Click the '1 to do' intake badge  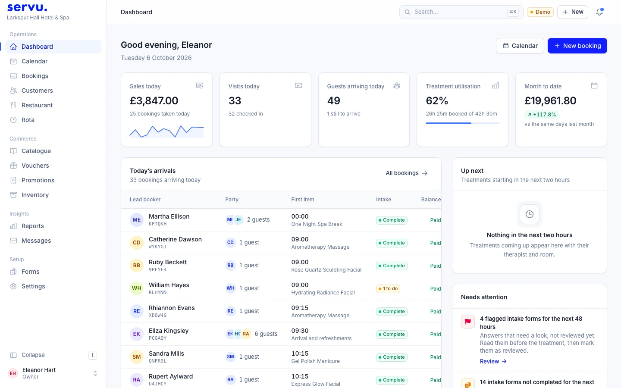(388, 288)
